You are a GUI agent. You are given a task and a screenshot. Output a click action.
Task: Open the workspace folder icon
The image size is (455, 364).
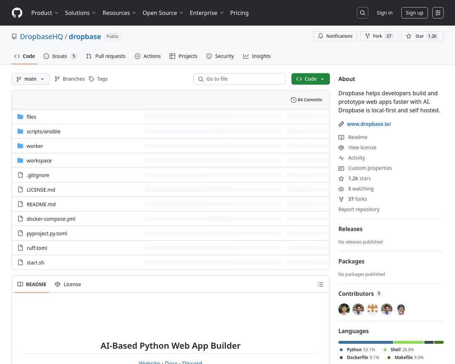coord(20,160)
